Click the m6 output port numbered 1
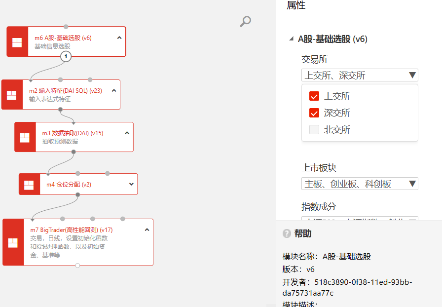This screenshot has height=307, width=442. click(66, 57)
